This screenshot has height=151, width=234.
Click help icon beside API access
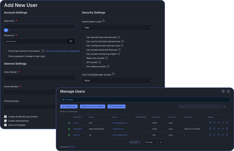(x=100, y=62)
